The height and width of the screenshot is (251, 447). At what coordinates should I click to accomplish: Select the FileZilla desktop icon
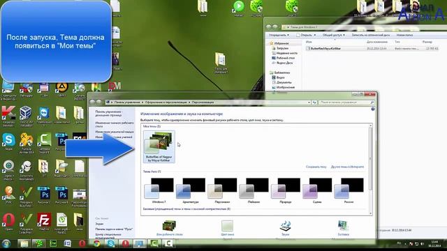coord(44,222)
